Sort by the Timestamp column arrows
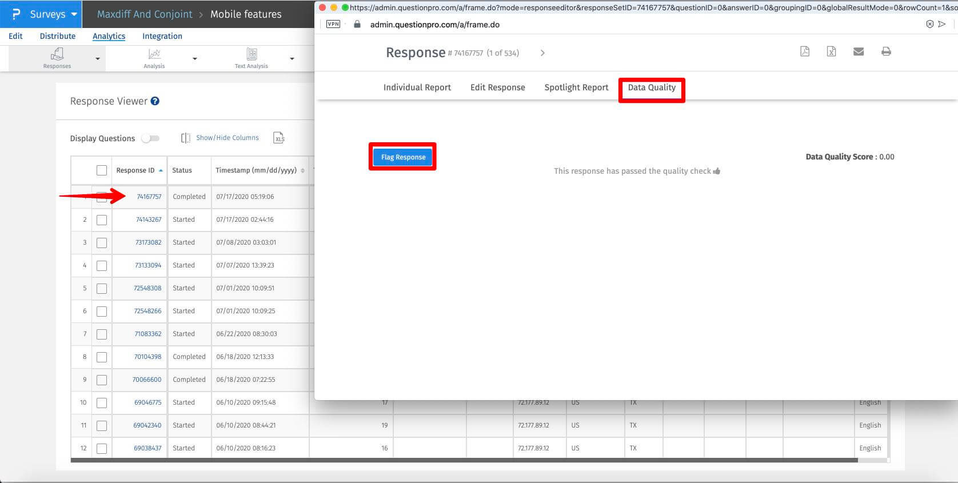The image size is (958, 483). click(302, 170)
